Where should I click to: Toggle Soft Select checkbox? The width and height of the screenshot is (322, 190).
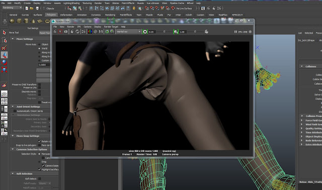click(39, 178)
